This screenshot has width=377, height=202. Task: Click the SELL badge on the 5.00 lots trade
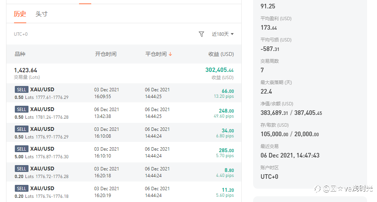point(22,149)
